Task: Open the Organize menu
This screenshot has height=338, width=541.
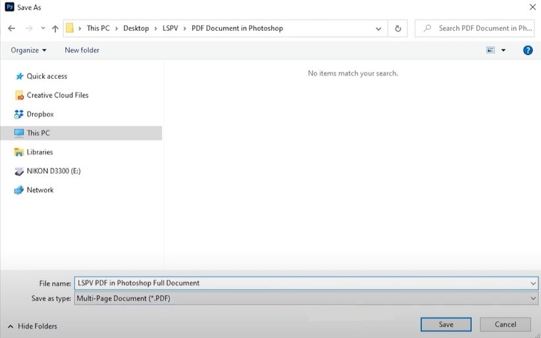Action: click(28, 50)
